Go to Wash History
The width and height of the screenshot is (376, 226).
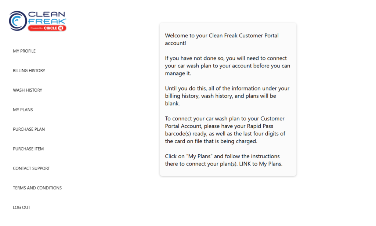(x=28, y=90)
